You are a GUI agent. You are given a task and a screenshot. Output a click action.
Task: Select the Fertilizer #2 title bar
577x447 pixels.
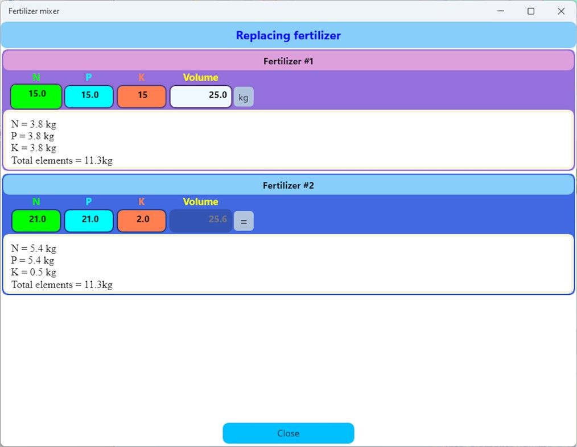[x=288, y=185]
